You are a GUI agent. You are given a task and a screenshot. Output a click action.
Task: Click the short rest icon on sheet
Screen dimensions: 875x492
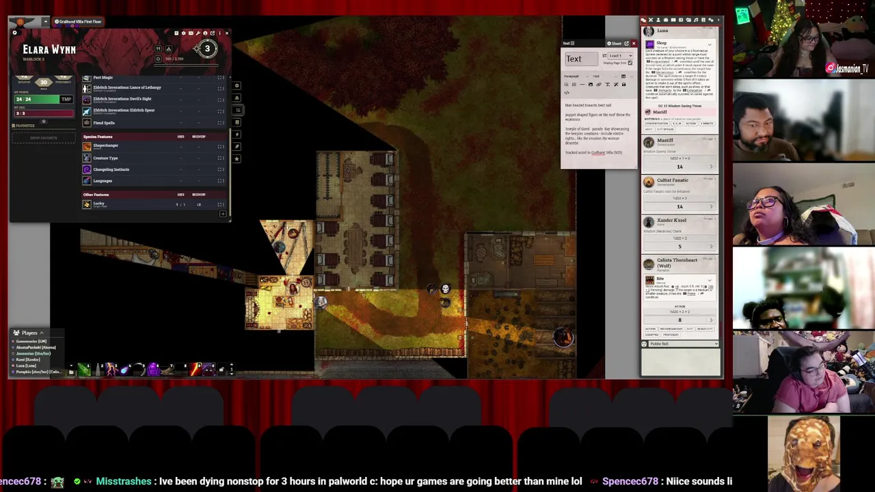pos(158,49)
